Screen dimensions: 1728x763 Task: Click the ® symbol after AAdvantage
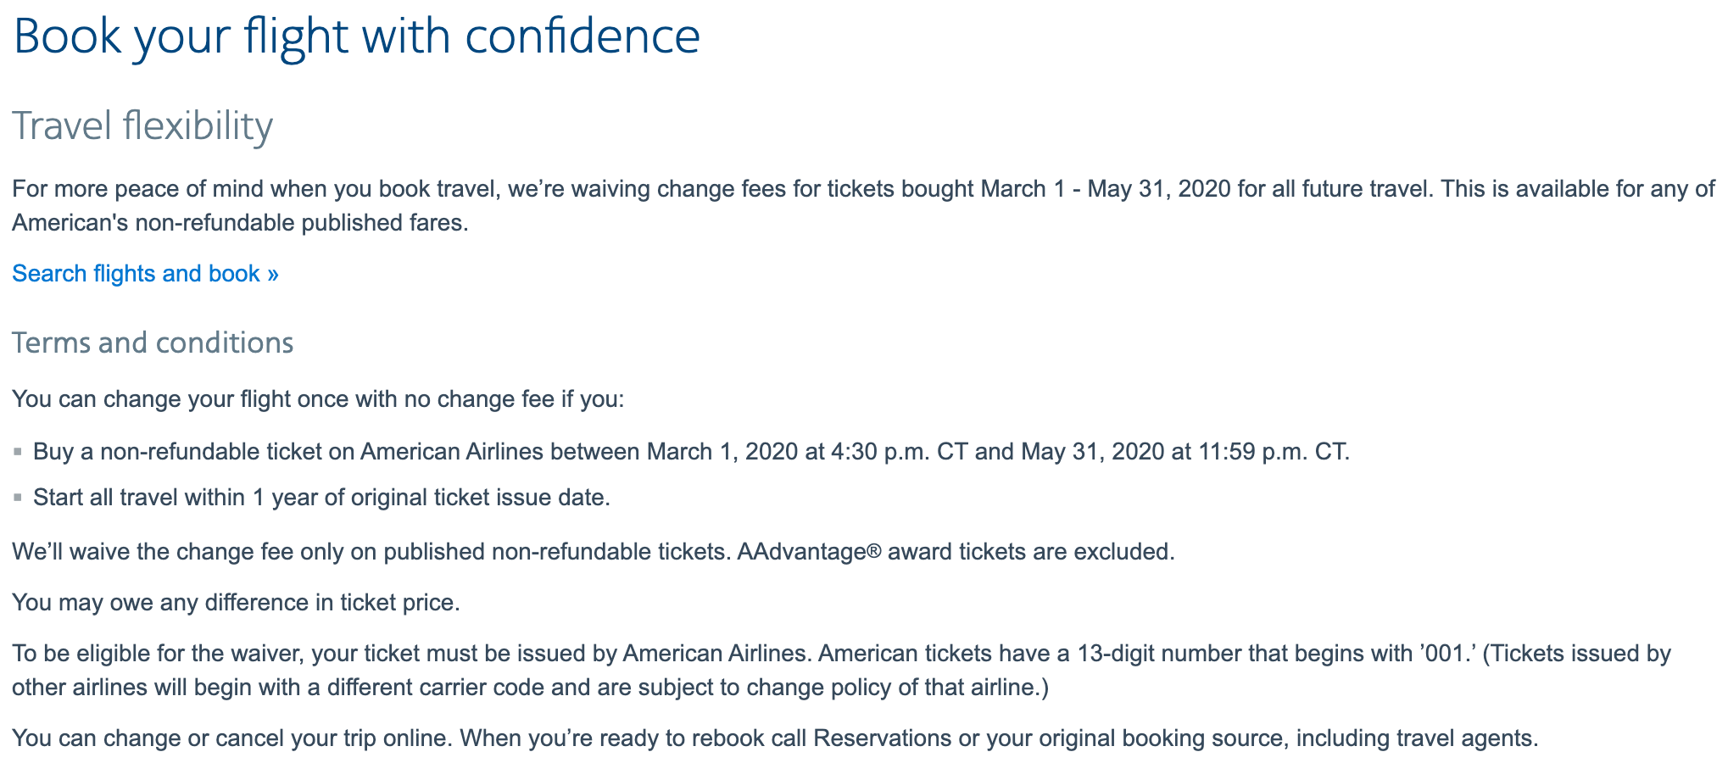(874, 552)
